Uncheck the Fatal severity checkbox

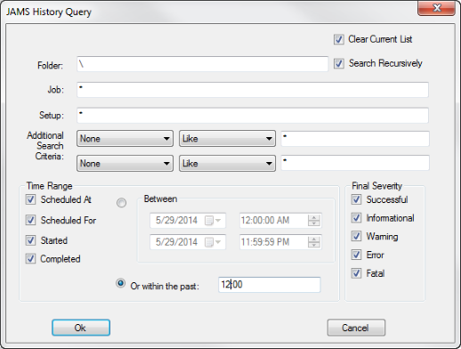coord(356,273)
